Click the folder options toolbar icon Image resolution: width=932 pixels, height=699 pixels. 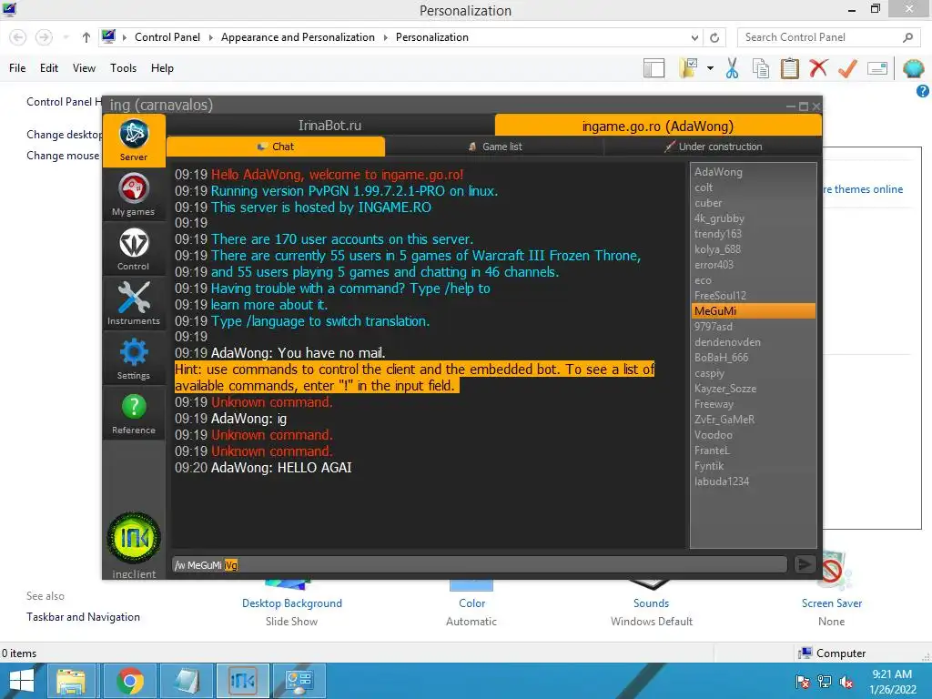(688, 68)
